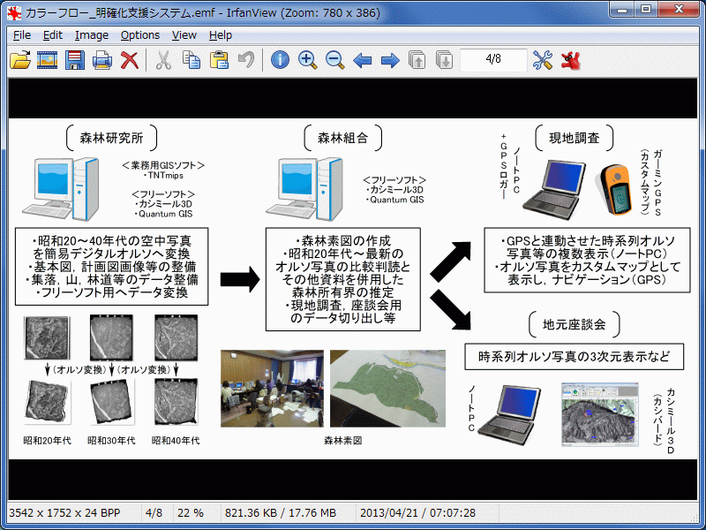
Task: Go to the previous image with the left arrow
Action: point(361,61)
